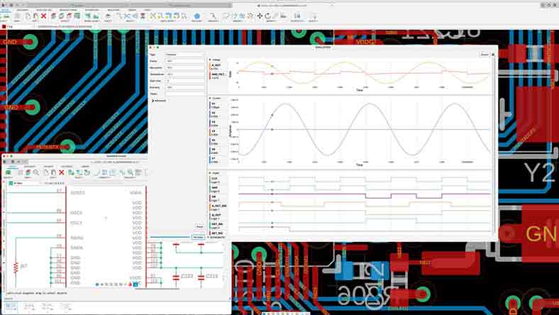
Task: Select the A_OUT_DIG signal in the Digital list
Action: click(x=218, y=208)
